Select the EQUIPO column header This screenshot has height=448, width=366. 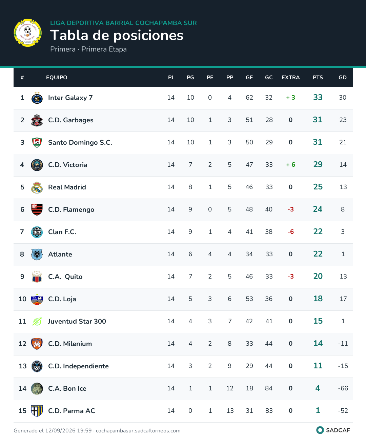57,78
